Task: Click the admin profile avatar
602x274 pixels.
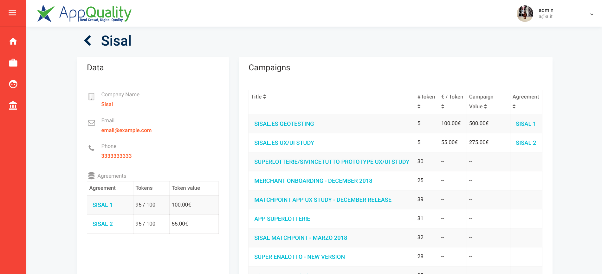Action: click(525, 14)
